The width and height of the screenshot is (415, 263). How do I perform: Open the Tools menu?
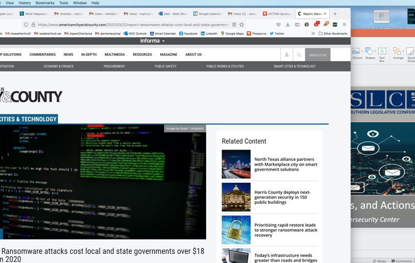click(x=64, y=3)
